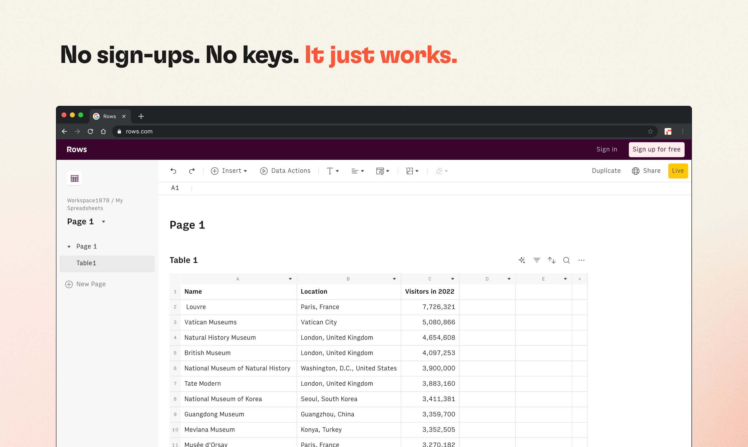Redo action with forward arrow icon
748x447 pixels.
click(x=191, y=171)
